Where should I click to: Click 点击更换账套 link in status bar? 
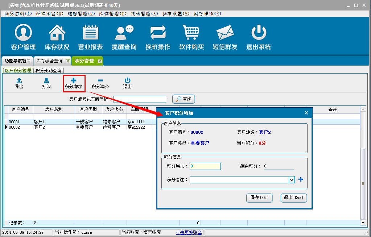click(x=189, y=232)
